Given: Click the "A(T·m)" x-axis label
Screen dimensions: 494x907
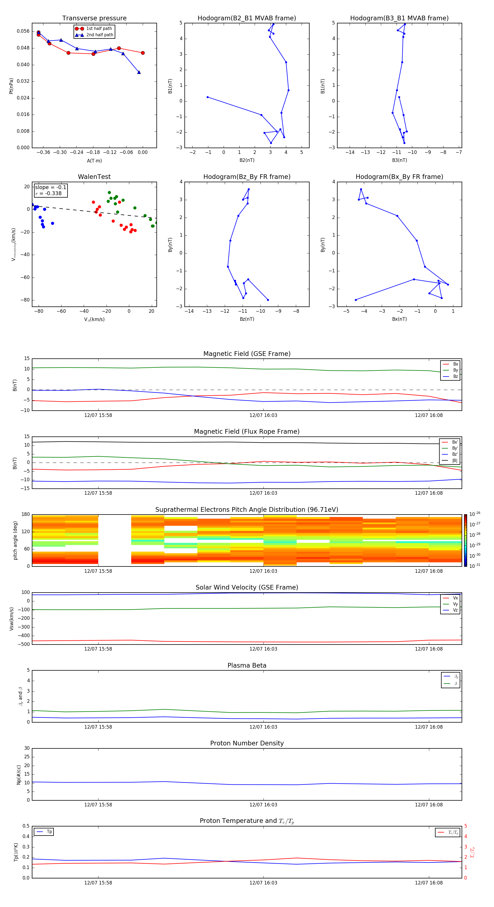Looking at the screenshot, I should tap(94, 161).
